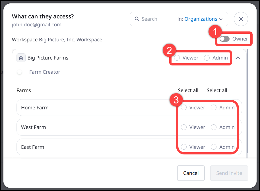Screen dimensions: 260x191
Task: Select Viewer access for Home Farm
Action: tap(184, 107)
